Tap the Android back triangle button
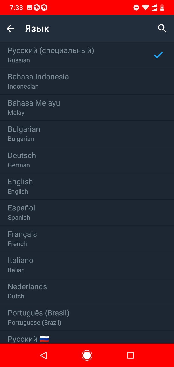Screen dimensions: 174x367 point(44,356)
